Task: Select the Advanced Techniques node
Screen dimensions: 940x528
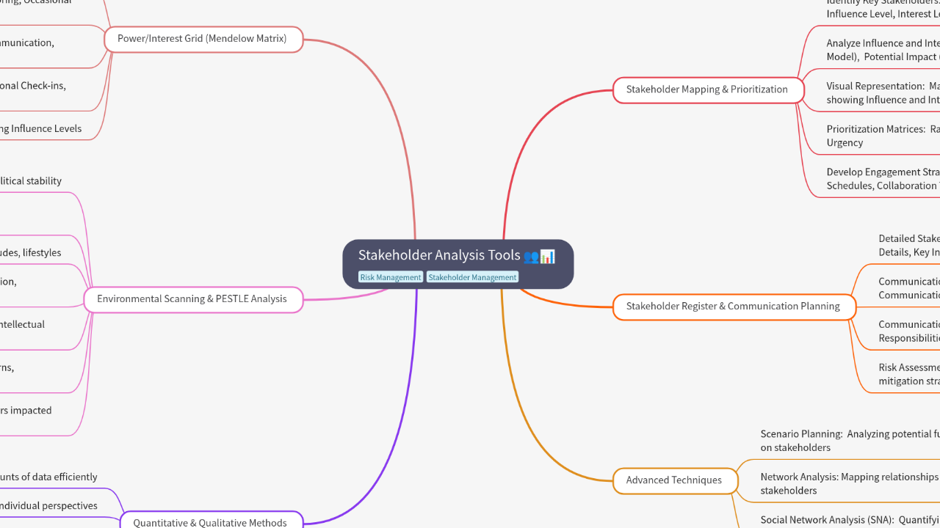Action: click(675, 480)
